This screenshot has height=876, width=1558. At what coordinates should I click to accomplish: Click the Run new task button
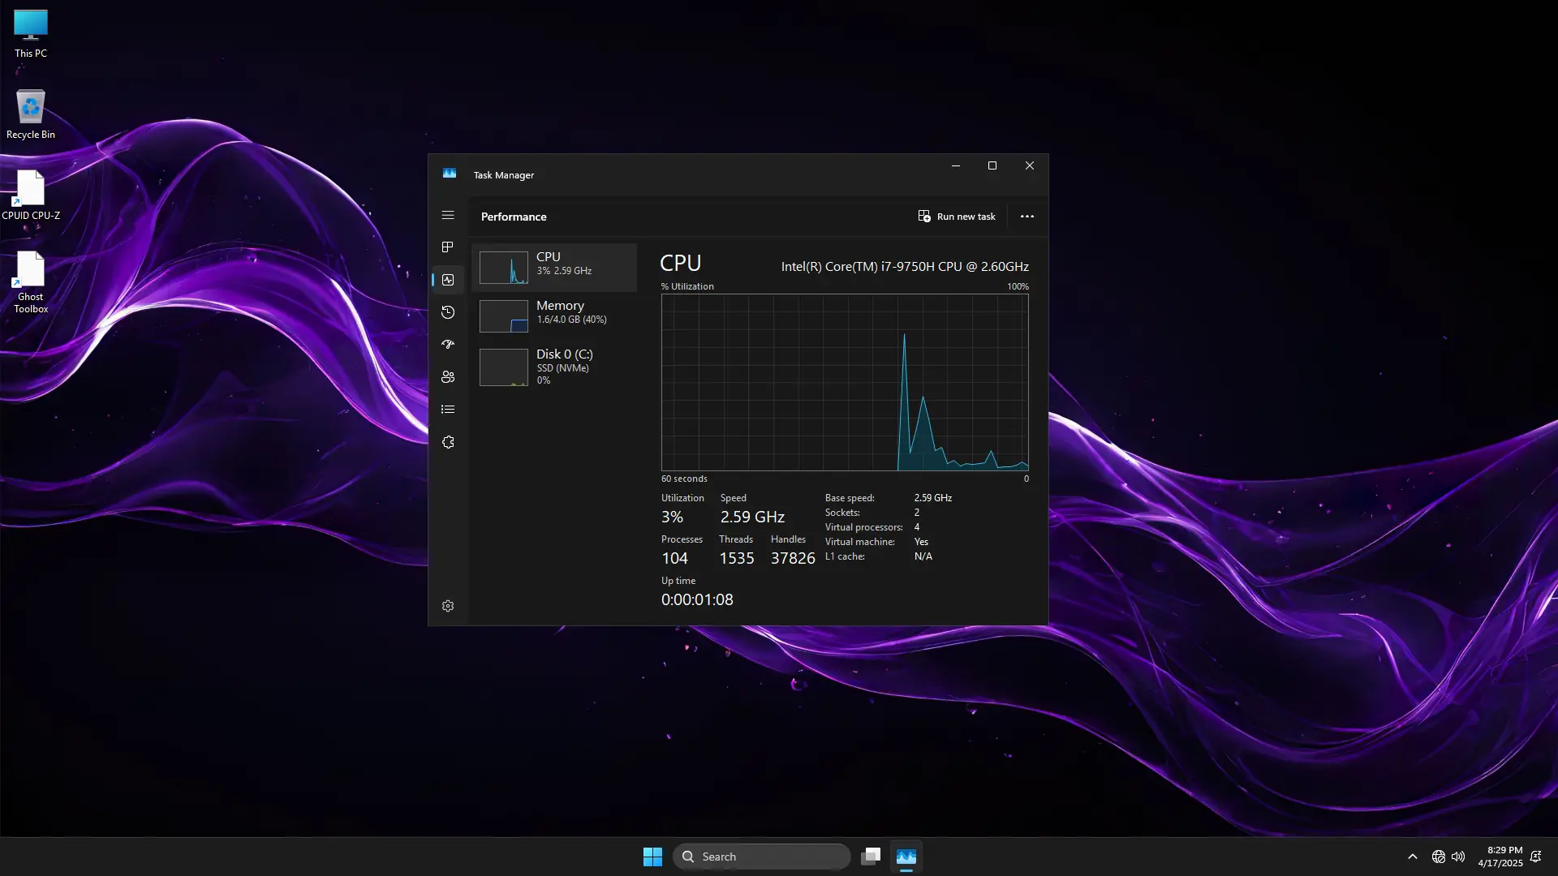click(957, 217)
